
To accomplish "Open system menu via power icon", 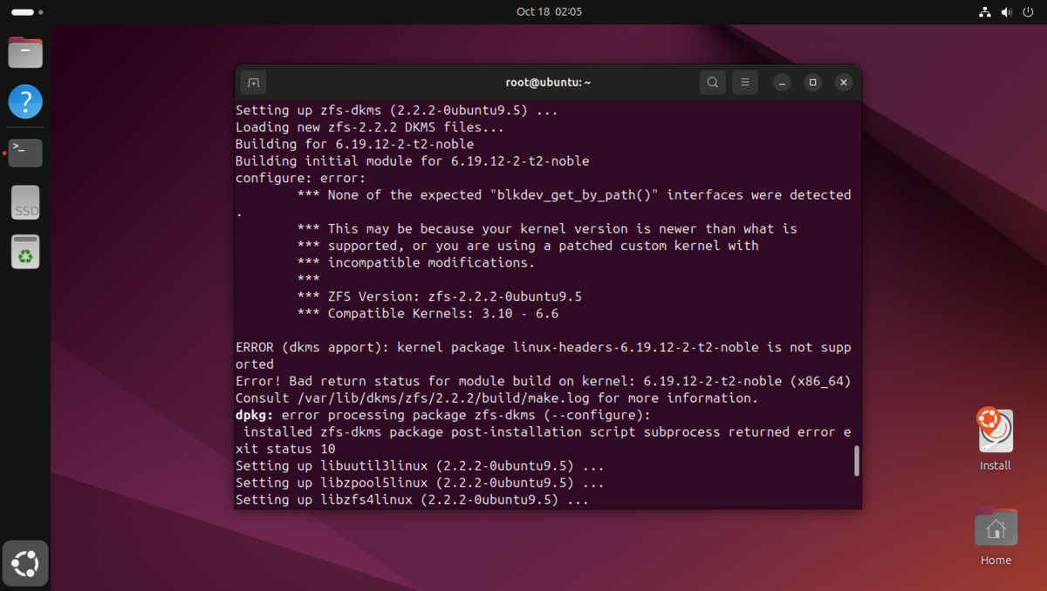I will tap(1028, 12).
